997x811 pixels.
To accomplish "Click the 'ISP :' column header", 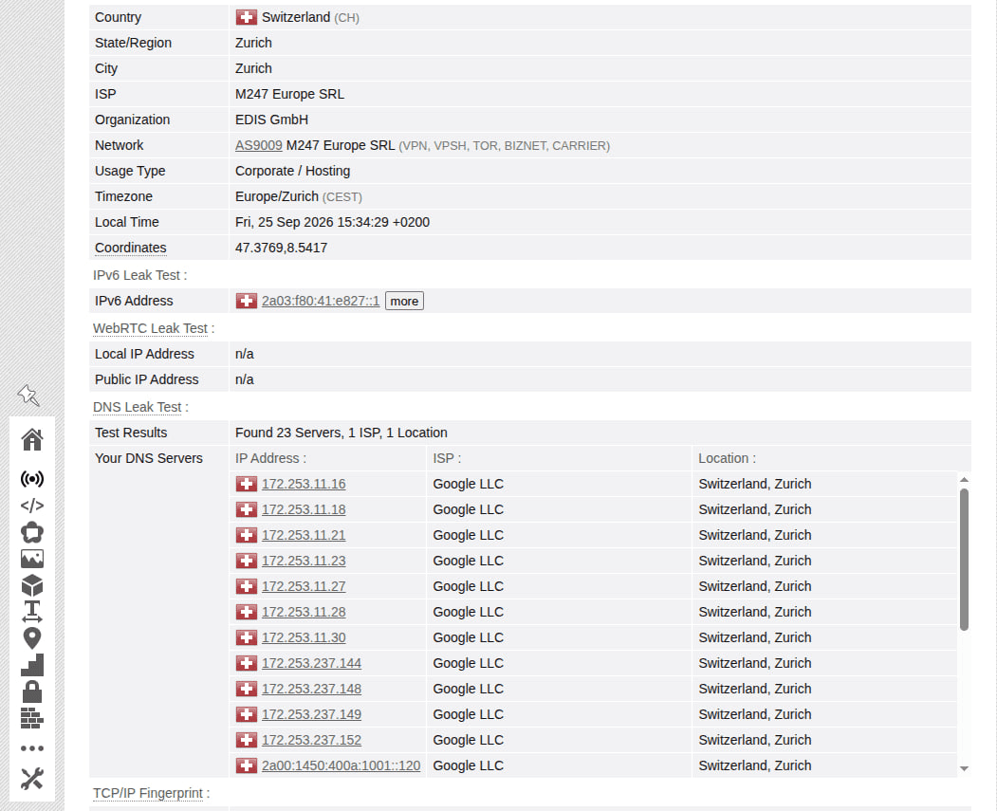I will [447, 458].
